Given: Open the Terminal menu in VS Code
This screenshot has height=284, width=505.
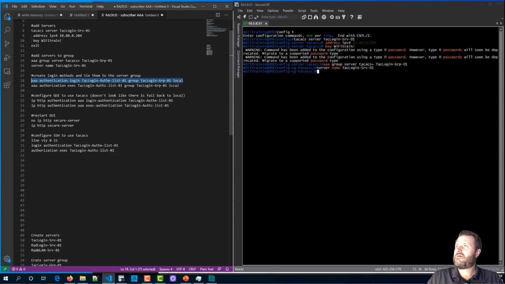Looking at the screenshot, I should point(86,6).
